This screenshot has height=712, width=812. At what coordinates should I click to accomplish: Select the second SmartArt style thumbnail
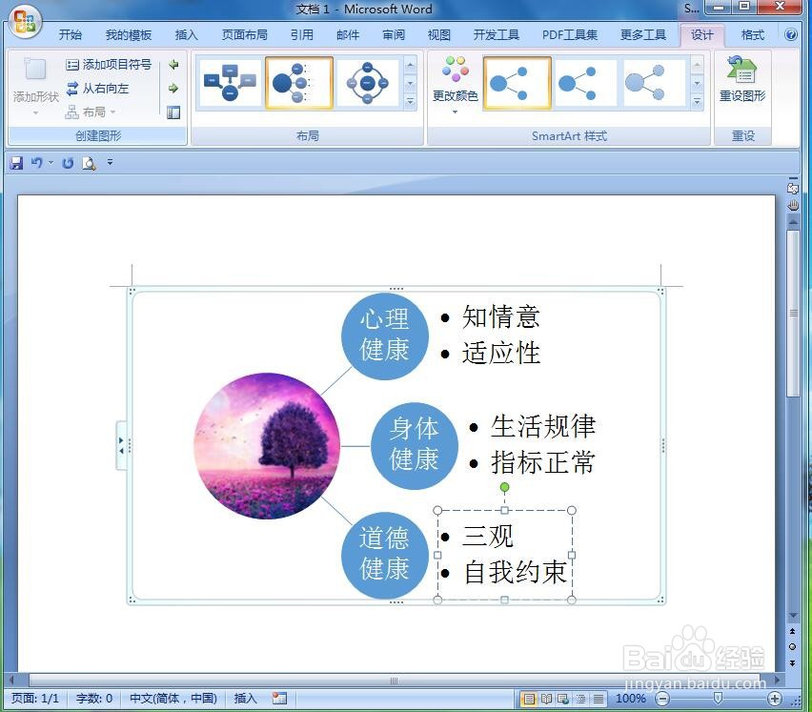[585, 83]
